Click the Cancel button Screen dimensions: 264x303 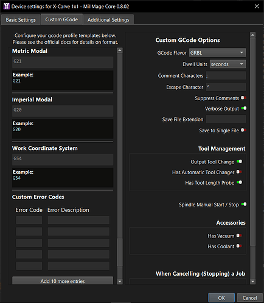249,298
